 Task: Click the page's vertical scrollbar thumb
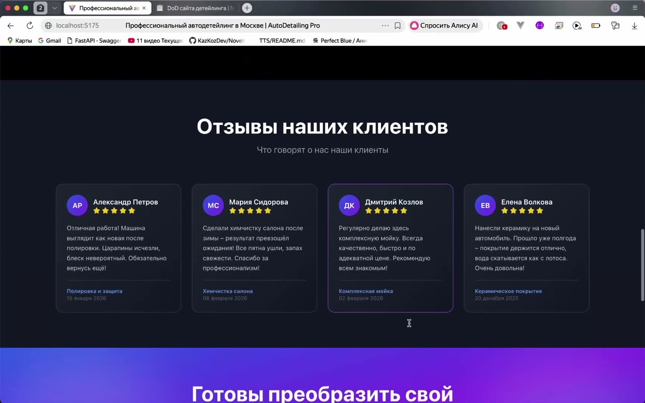(x=642, y=265)
